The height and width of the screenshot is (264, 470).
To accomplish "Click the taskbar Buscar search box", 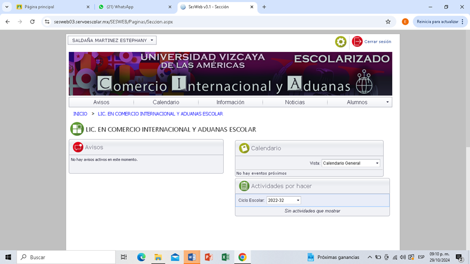I will coord(66,257).
